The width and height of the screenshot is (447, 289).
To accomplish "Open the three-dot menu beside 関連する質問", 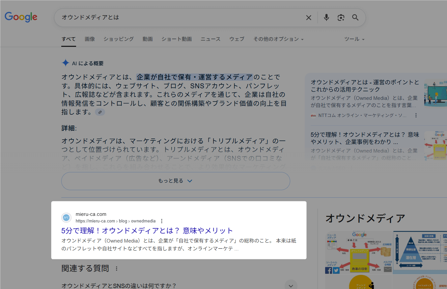I will tap(116, 269).
